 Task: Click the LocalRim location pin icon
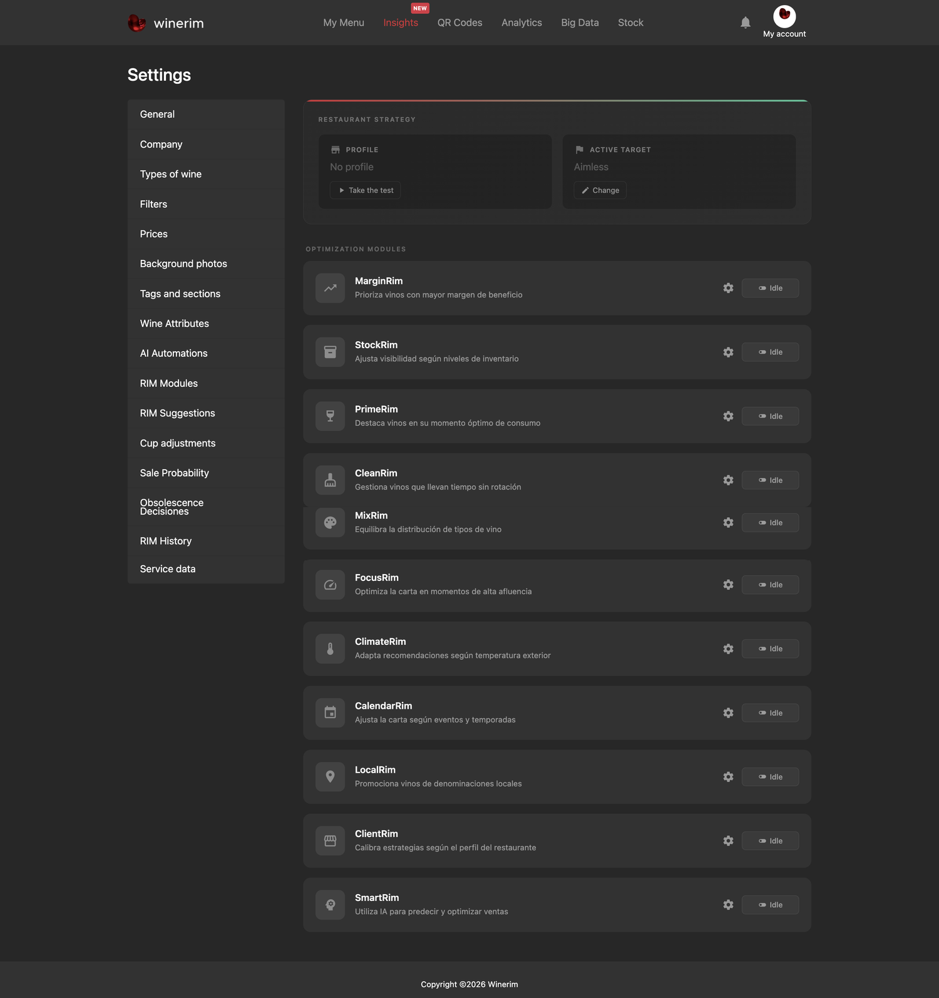pos(330,777)
